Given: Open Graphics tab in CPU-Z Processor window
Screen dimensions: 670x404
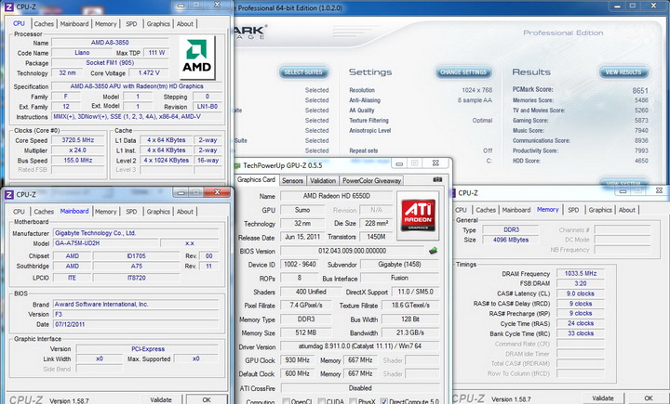Looking at the screenshot, I should point(158,24).
